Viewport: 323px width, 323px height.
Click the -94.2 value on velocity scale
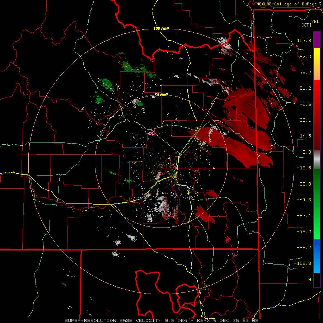pos(304,248)
